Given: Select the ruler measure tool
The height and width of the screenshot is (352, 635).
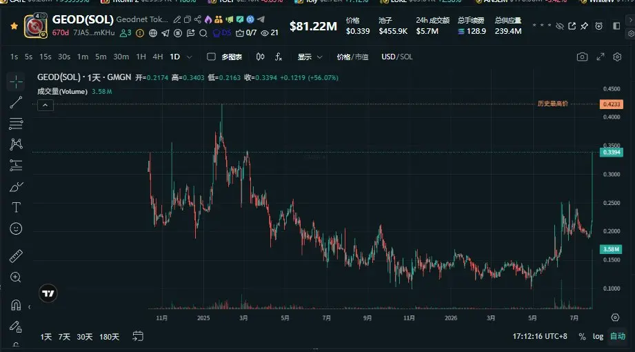Looking at the screenshot, I should [16, 256].
